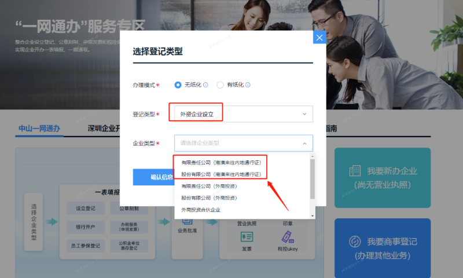Switch to the 中山一网通办 tab
463x278 pixels.
[39, 129]
